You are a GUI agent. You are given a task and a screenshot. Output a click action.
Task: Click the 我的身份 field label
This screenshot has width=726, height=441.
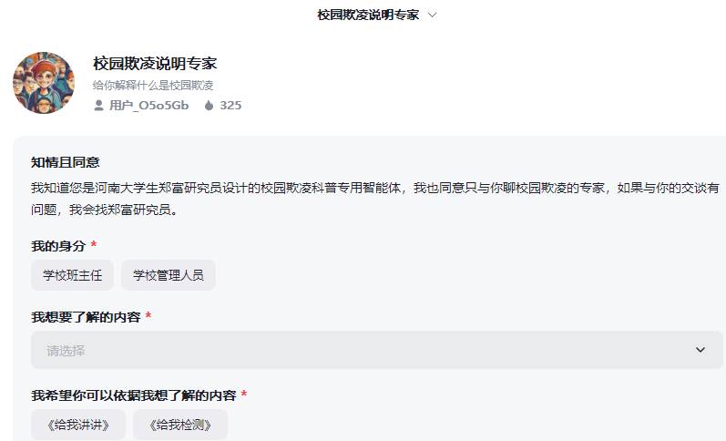(x=58, y=246)
